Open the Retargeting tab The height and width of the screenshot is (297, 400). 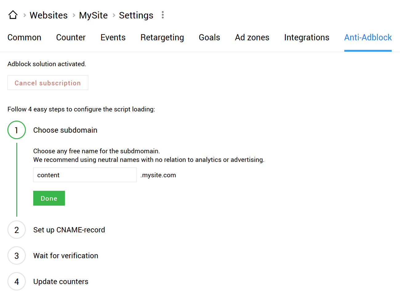(162, 37)
